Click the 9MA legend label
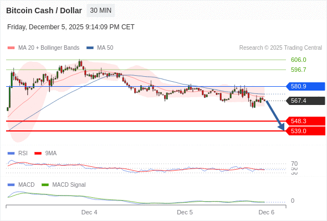 [51, 154]
